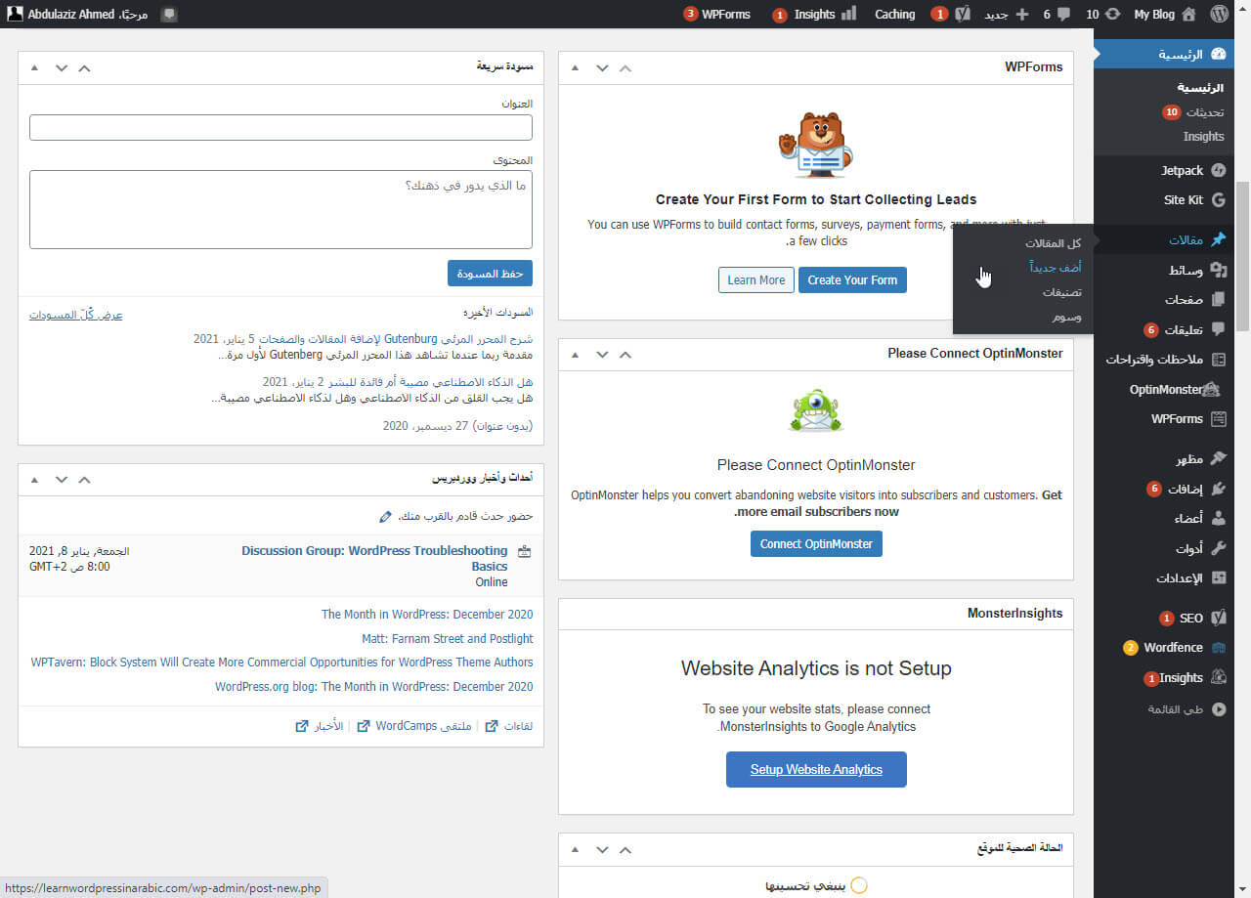Open the view all drafts (عرض كل المسودات) link

pos(76,315)
